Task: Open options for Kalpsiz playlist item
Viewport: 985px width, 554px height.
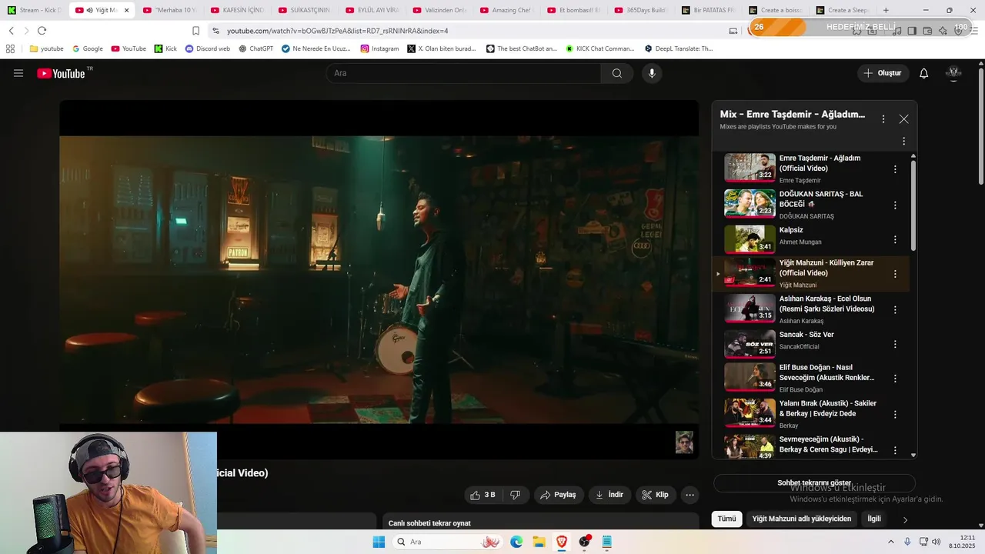Action: click(895, 239)
